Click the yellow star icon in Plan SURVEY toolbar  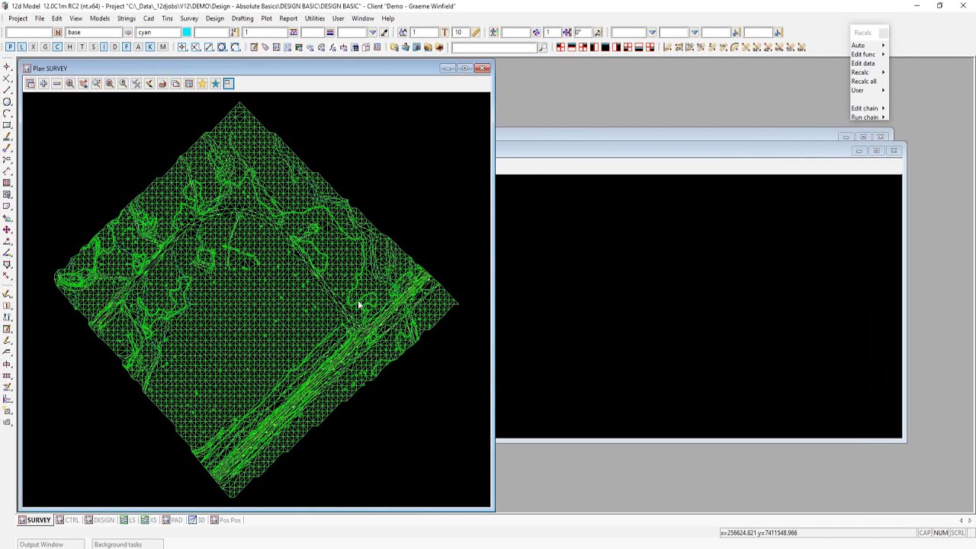coord(202,84)
